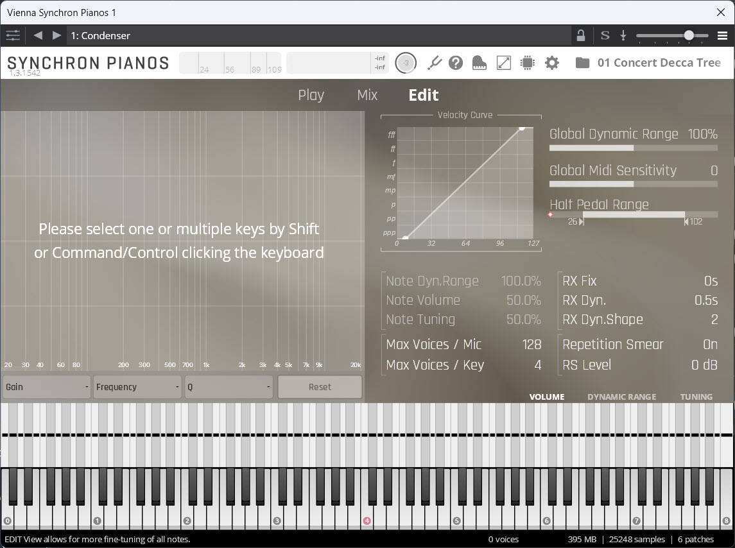Click the Half Pedal Range lower handle at 26
The width and height of the screenshot is (735, 548).
581,221
